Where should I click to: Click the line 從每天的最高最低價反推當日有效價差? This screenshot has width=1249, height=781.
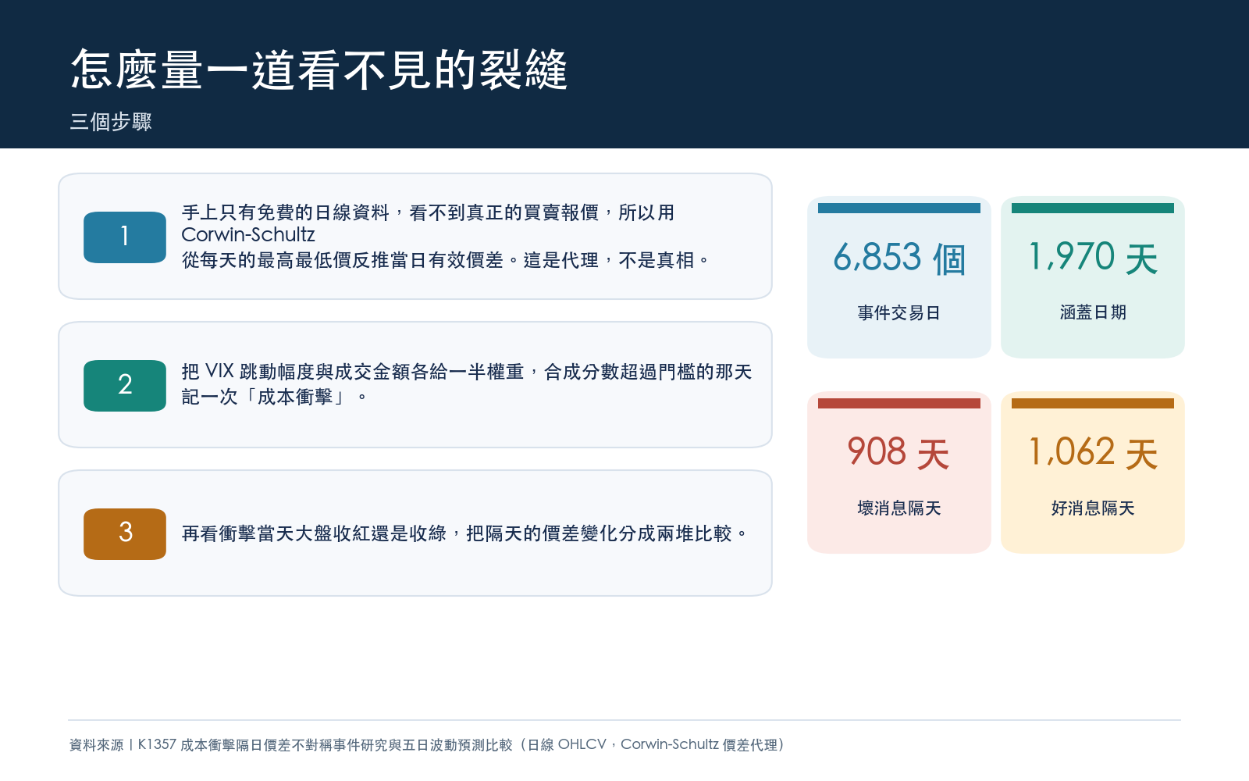pos(445,260)
